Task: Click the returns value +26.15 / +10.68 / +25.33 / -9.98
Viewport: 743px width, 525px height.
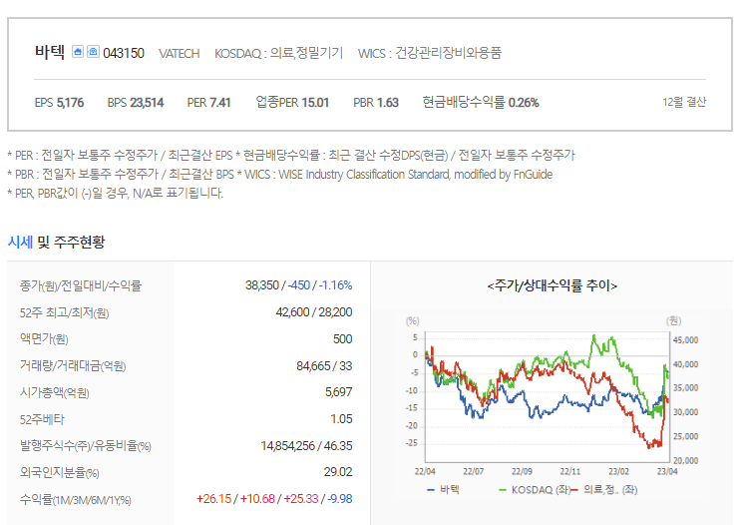Action: point(274,499)
